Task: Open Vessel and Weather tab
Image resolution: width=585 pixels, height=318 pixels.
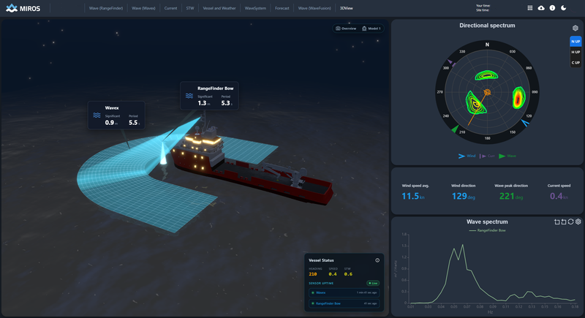Action: click(219, 8)
